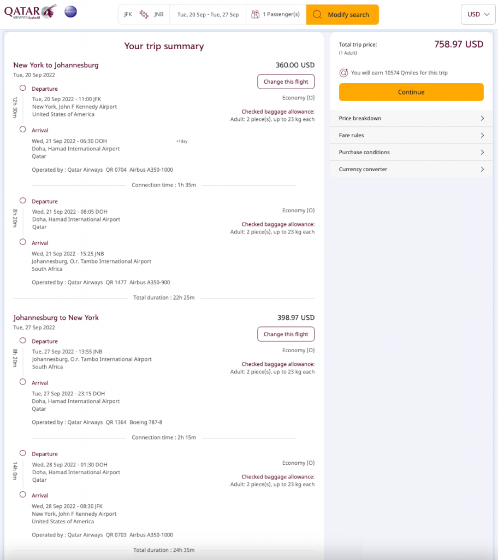This screenshot has width=498, height=560.
Task: Change the New York to Johannesburg flight
Action: pyautogui.click(x=286, y=82)
